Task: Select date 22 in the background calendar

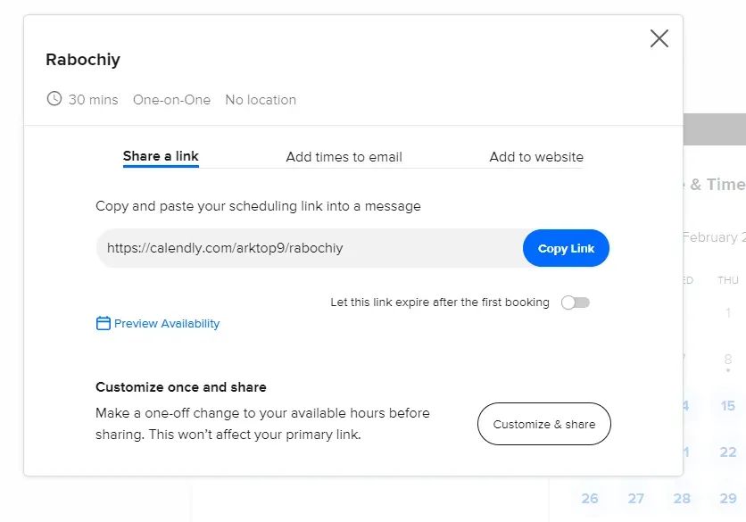Action: click(x=728, y=452)
